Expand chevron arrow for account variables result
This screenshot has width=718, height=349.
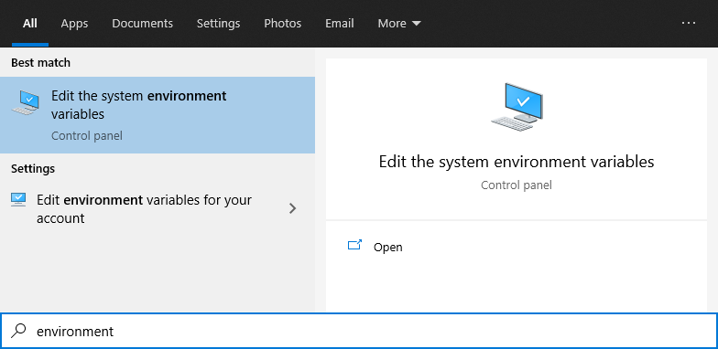(293, 208)
